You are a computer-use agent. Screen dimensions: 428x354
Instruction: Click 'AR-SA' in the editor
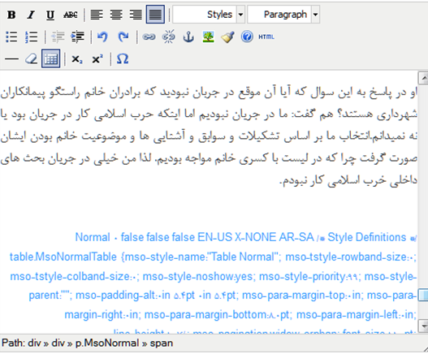point(296,237)
